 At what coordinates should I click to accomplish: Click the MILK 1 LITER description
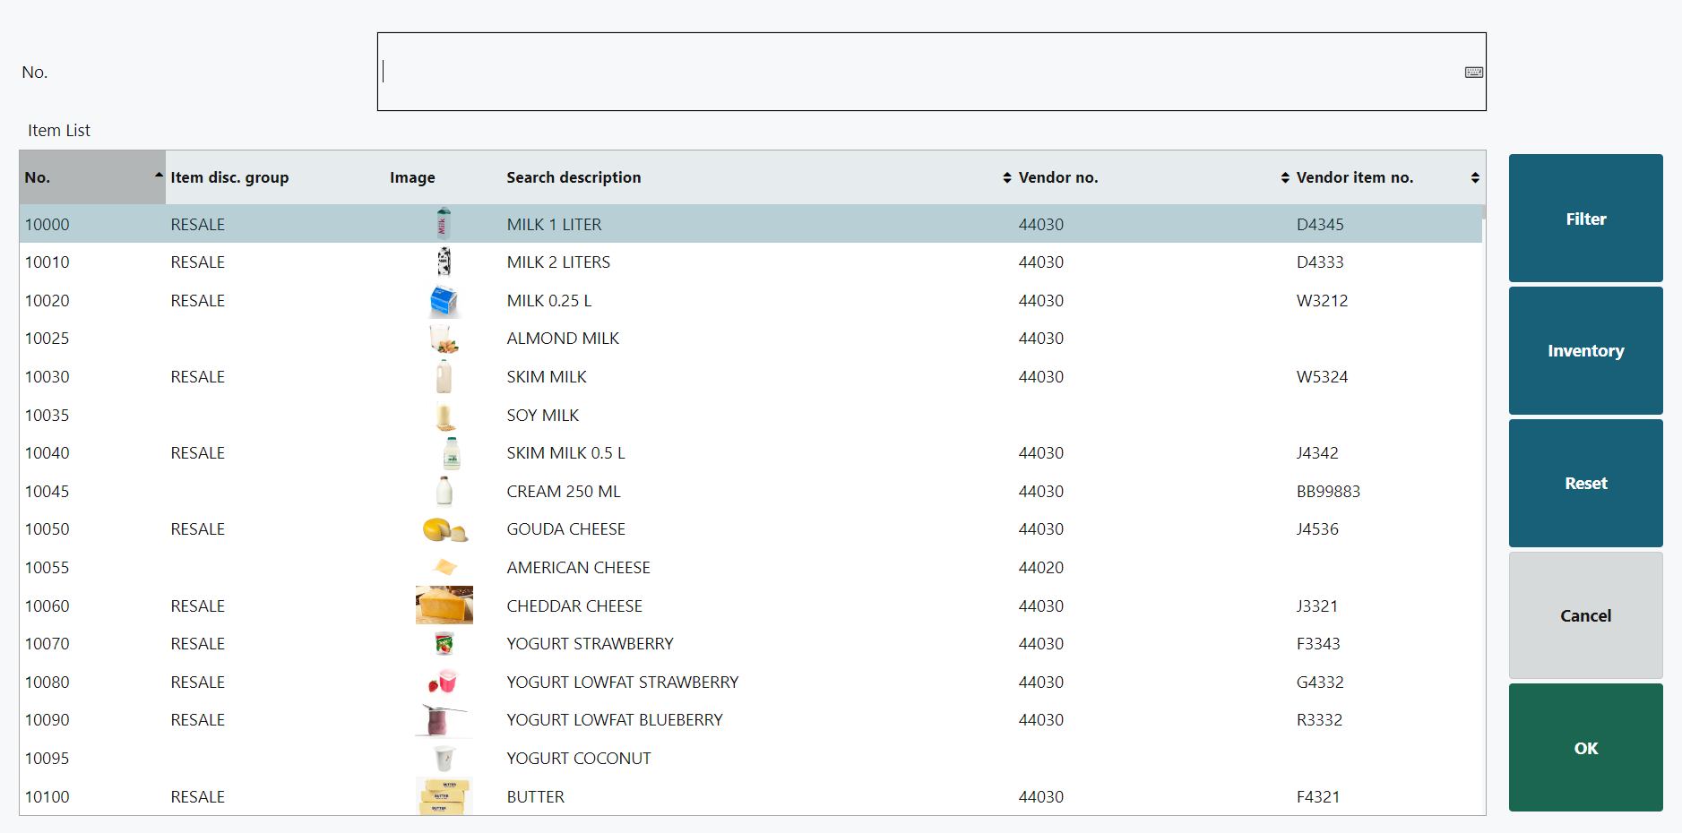(554, 225)
